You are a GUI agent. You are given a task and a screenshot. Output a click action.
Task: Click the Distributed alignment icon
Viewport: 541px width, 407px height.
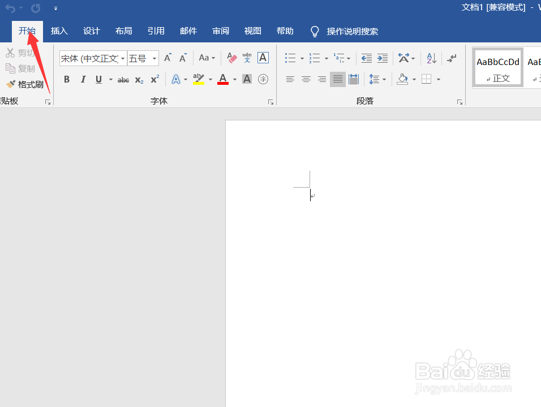[x=354, y=80]
